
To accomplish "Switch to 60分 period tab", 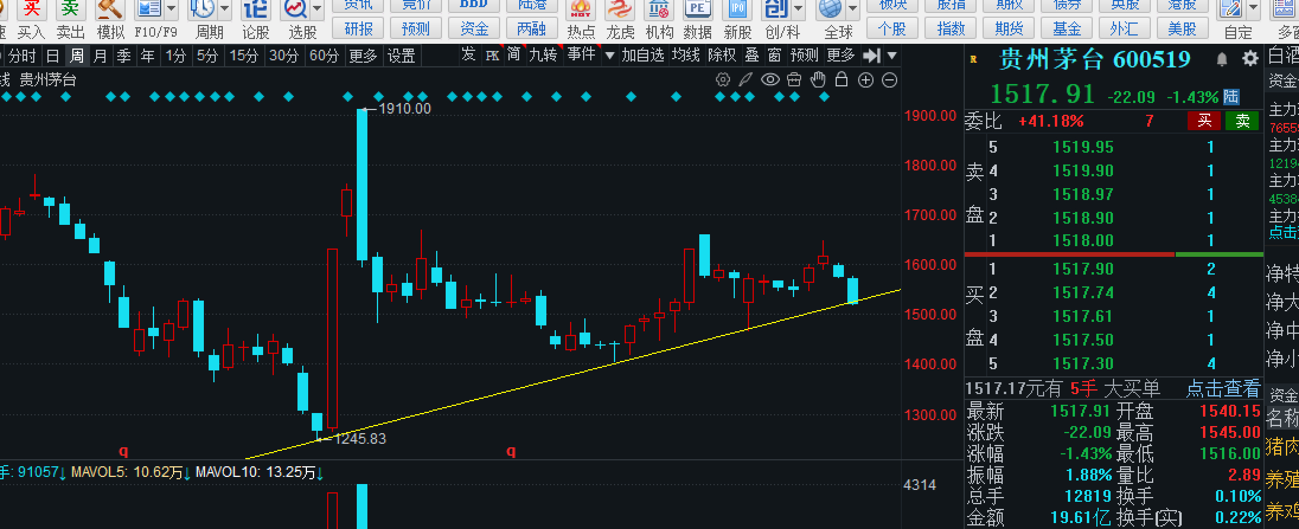I will coord(324,56).
